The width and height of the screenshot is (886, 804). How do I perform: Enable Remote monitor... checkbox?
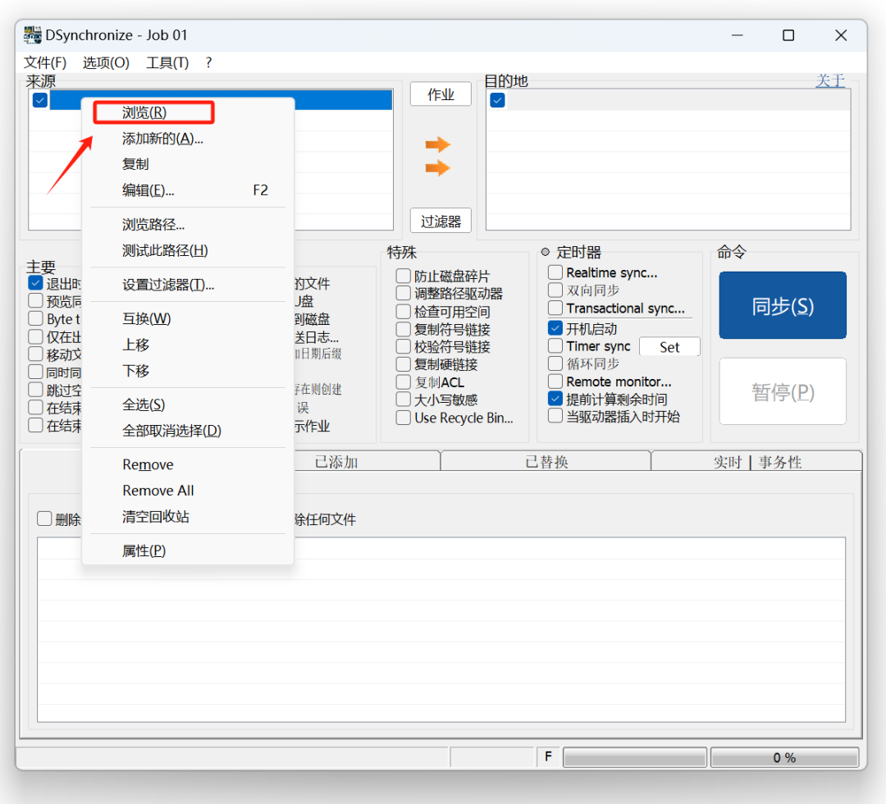[x=555, y=381]
